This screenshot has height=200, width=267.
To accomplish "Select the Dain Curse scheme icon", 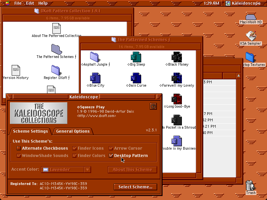I will pos(136,78).
